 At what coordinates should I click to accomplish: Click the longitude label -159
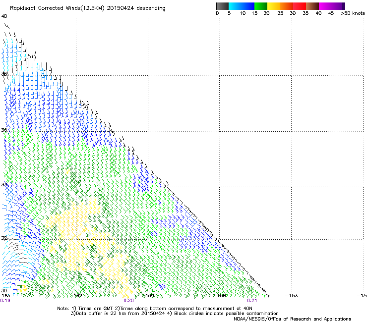(x=148, y=296)
